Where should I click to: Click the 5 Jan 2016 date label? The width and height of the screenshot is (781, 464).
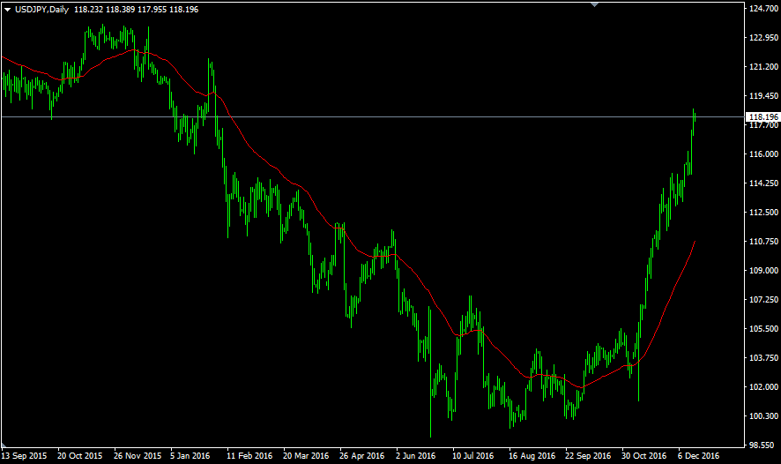[190, 455]
